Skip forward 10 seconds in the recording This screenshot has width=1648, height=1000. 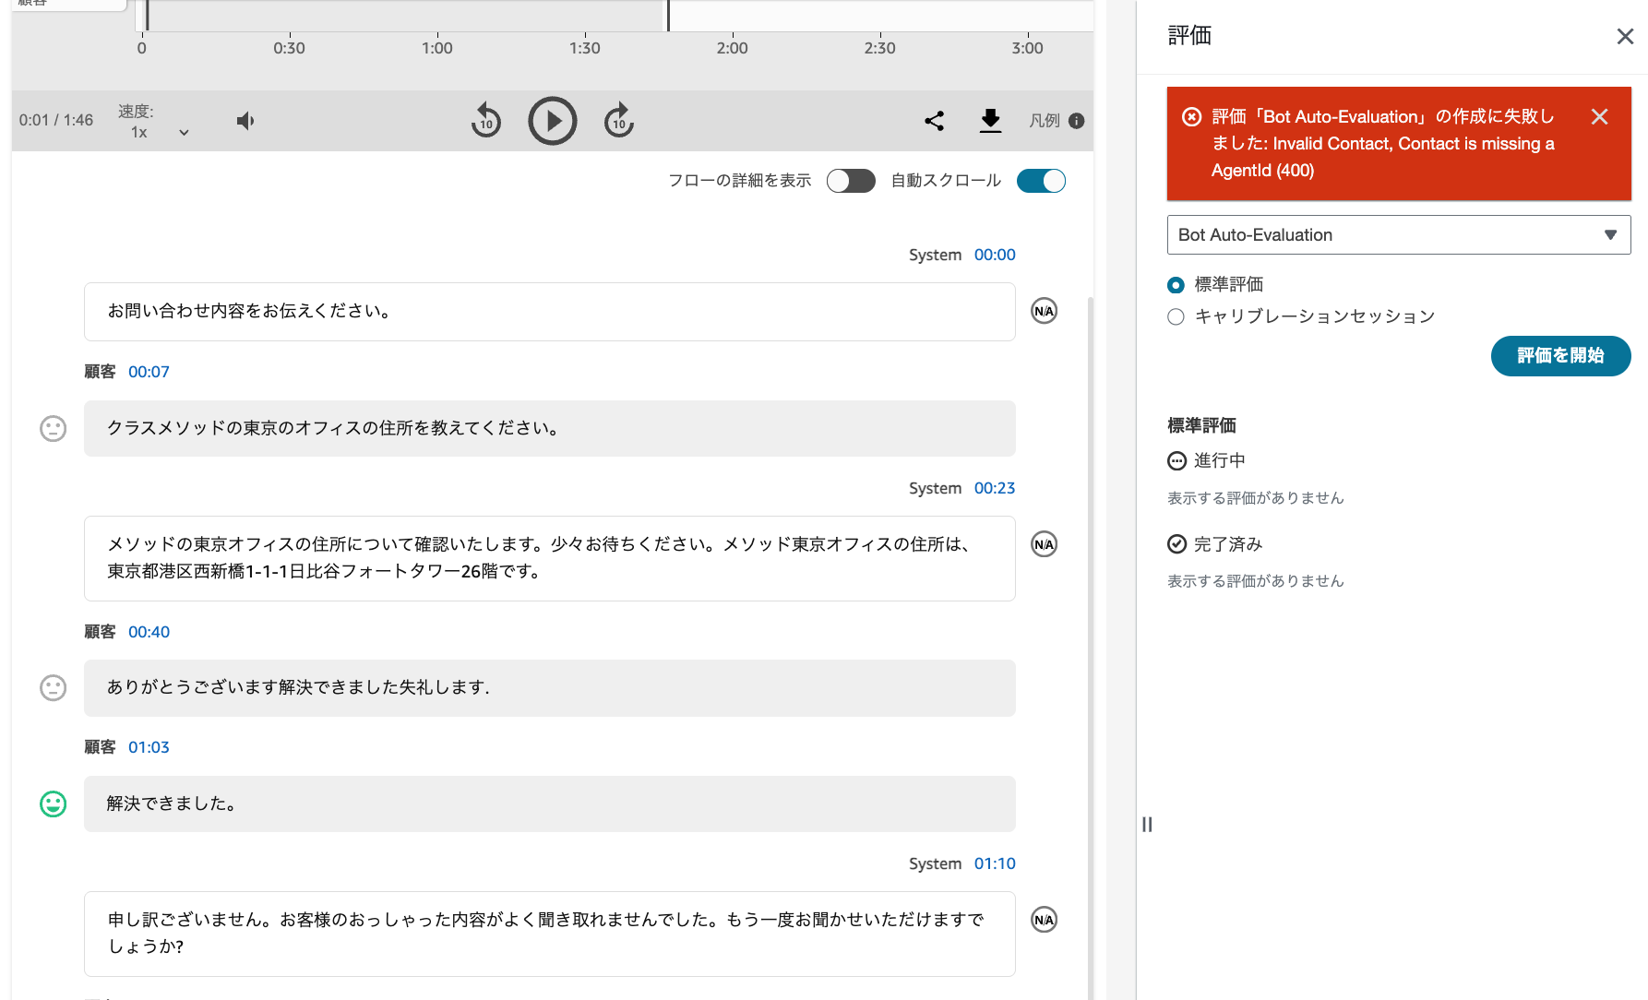619,121
